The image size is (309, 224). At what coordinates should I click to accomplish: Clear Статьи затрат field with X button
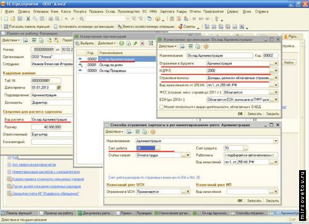point(188,155)
